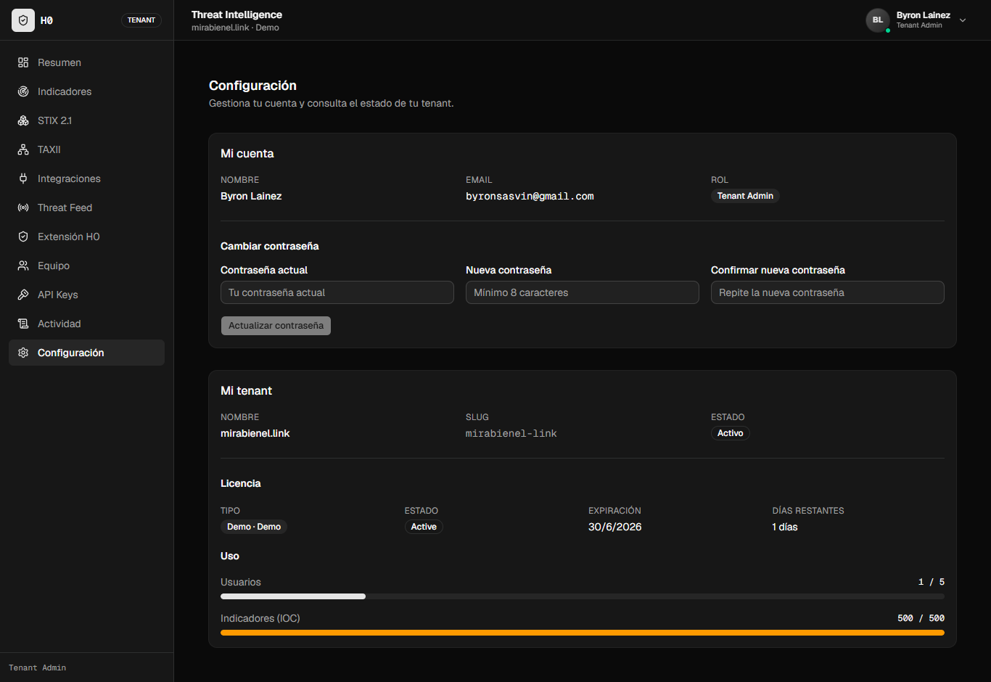Focus the Nueva contraseña field
Viewport: 991px width, 682px height.
tap(583, 292)
